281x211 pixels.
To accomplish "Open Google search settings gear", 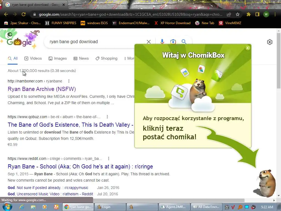I will coord(269,42).
